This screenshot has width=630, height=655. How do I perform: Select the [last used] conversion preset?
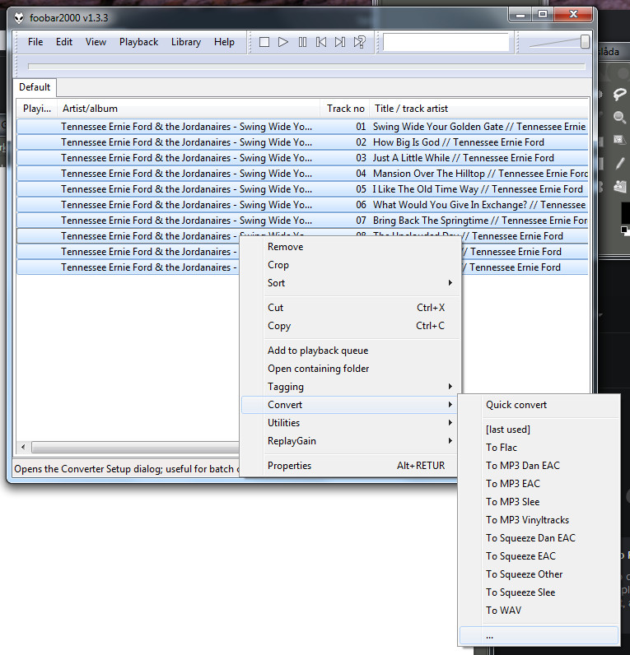tap(539, 430)
